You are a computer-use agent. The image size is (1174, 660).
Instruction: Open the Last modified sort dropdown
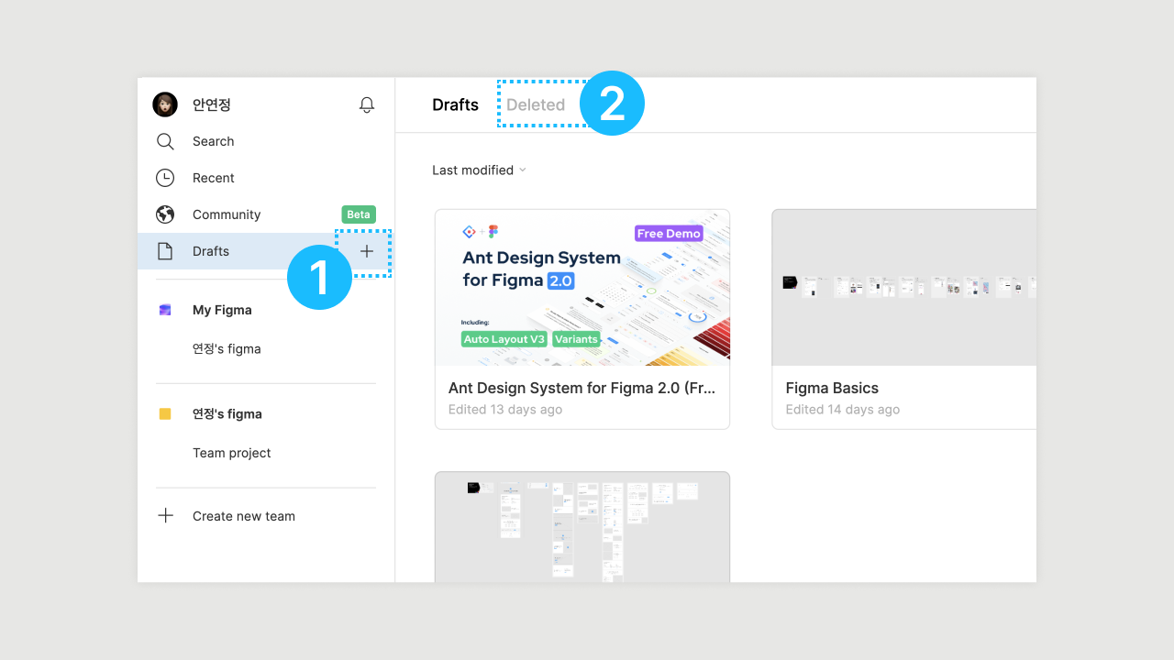click(x=479, y=170)
